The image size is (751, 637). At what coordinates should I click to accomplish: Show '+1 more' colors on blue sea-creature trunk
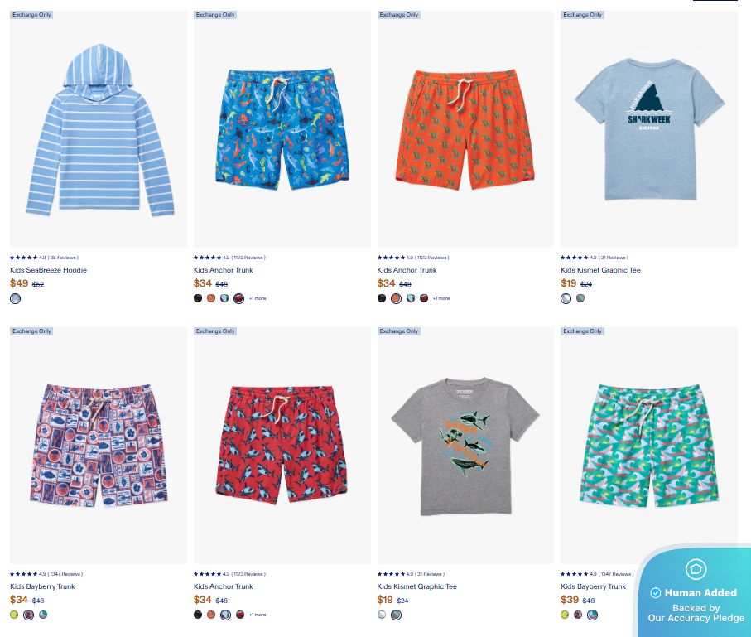tap(258, 298)
